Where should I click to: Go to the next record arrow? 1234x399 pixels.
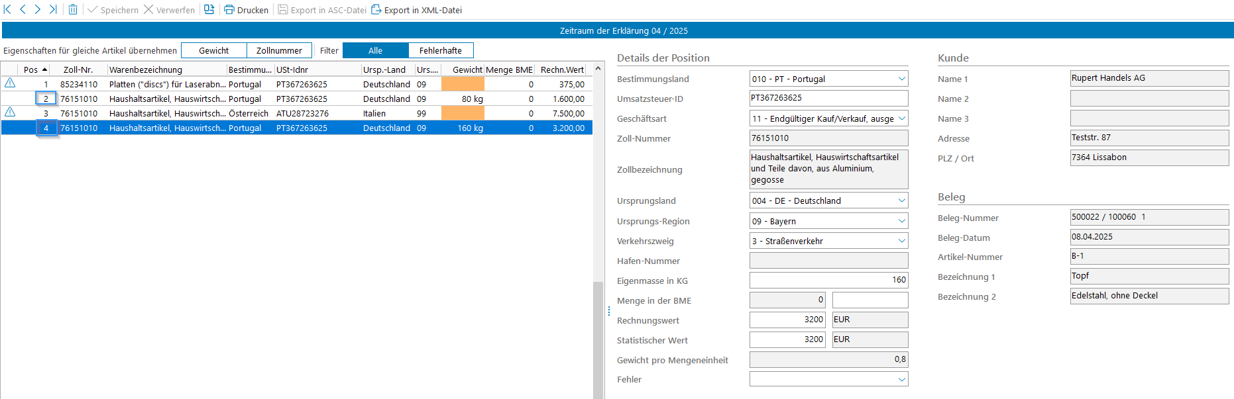click(x=38, y=9)
